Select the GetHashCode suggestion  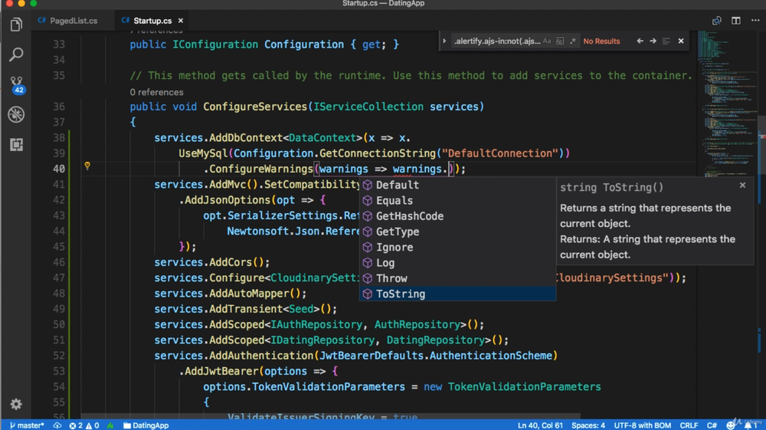pyautogui.click(x=458, y=216)
